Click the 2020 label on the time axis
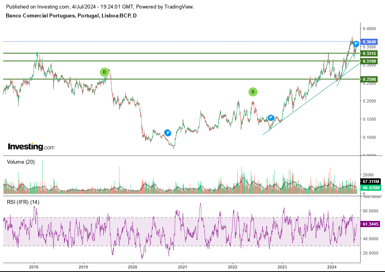 (133, 267)
